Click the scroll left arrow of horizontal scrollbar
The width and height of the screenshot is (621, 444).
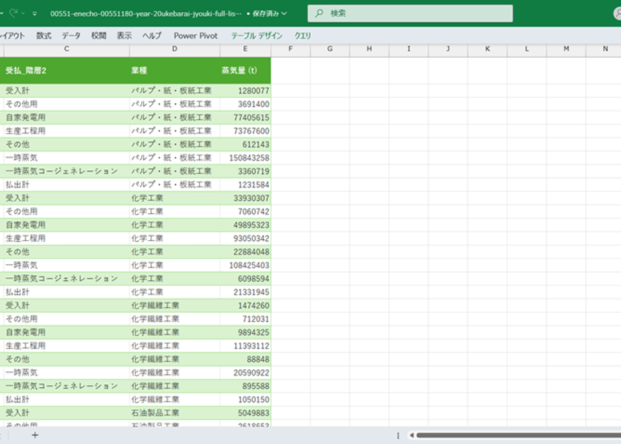[x=411, y=435]
